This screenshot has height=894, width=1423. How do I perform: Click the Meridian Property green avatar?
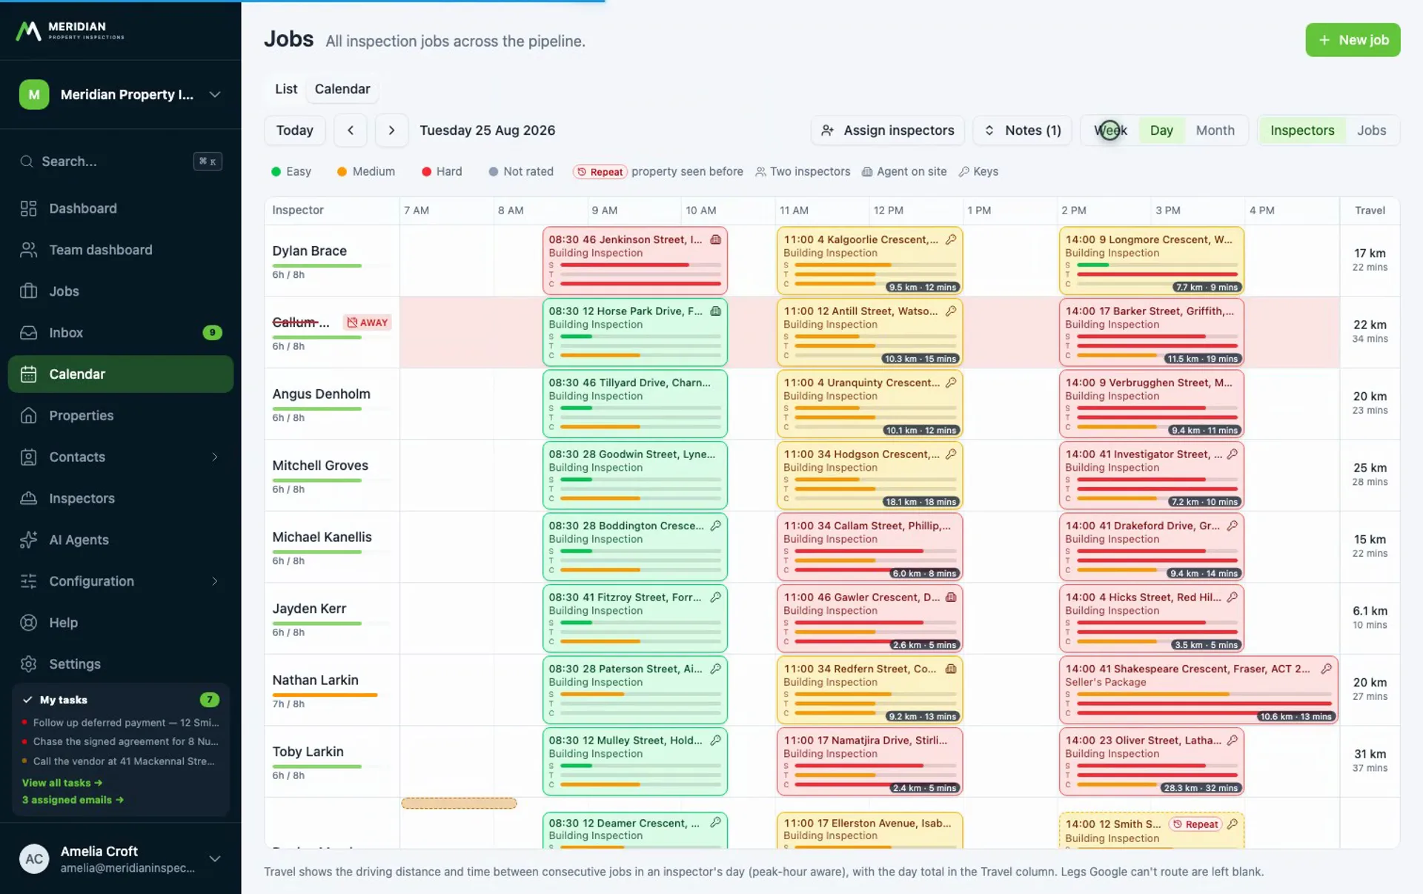click(x=34, y=94)
